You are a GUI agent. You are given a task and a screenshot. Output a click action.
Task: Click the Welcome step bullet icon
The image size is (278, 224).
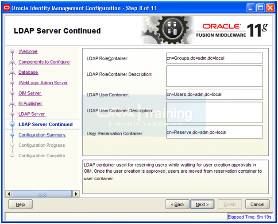(x=12, y=51)
